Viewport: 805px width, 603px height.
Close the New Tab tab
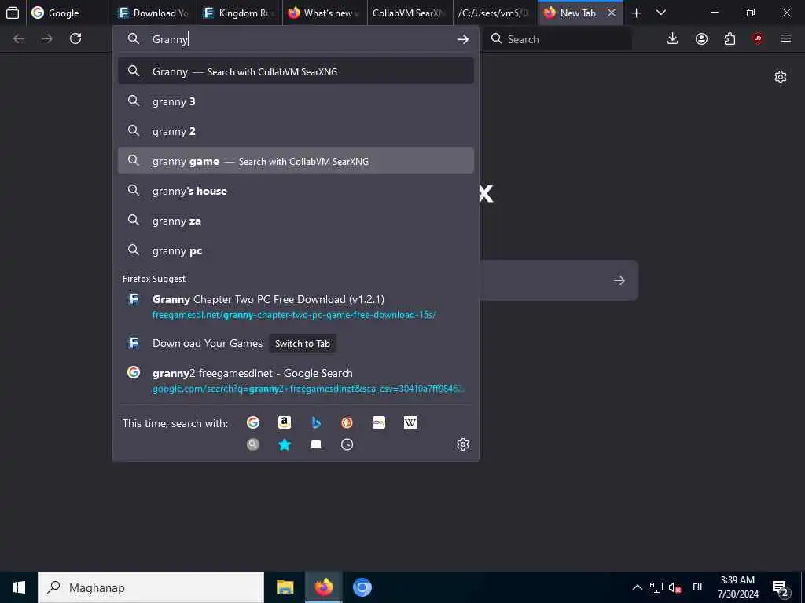[612, 13]
